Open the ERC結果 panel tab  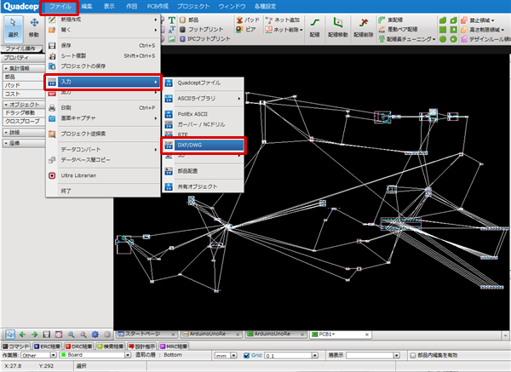coord(47,346)
